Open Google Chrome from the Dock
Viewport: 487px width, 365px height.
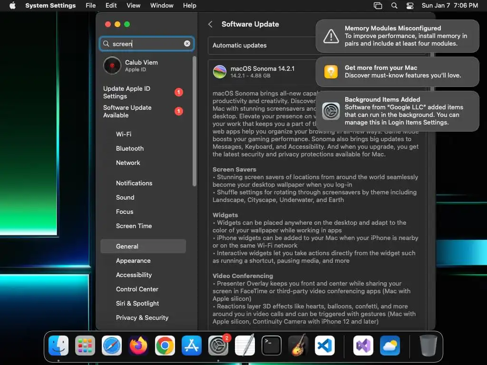coord(165,346)
